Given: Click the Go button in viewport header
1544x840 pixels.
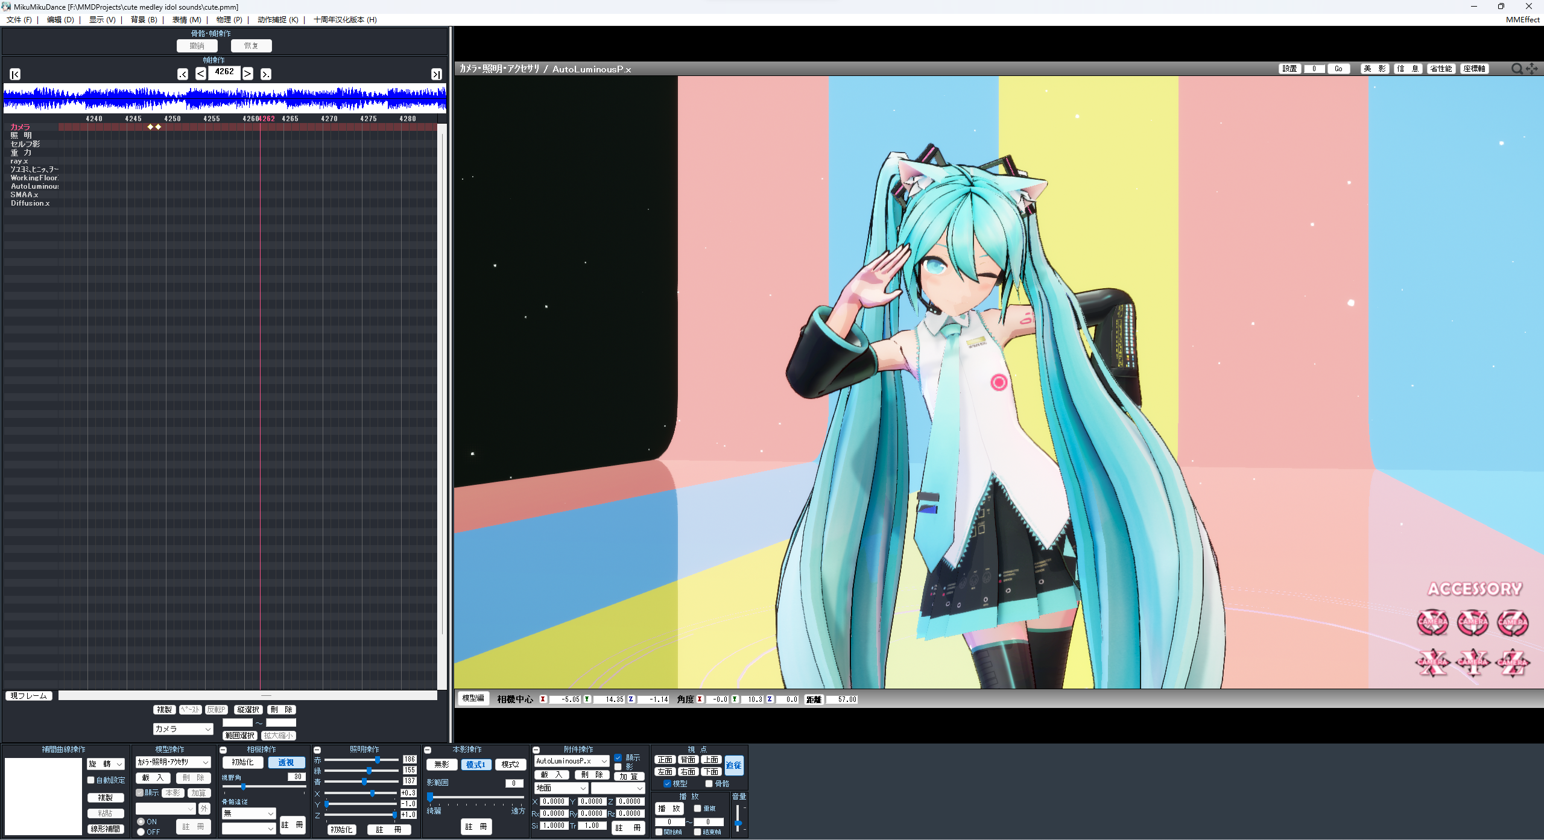Looking at the screenshot, I should tap(1338, 69).
